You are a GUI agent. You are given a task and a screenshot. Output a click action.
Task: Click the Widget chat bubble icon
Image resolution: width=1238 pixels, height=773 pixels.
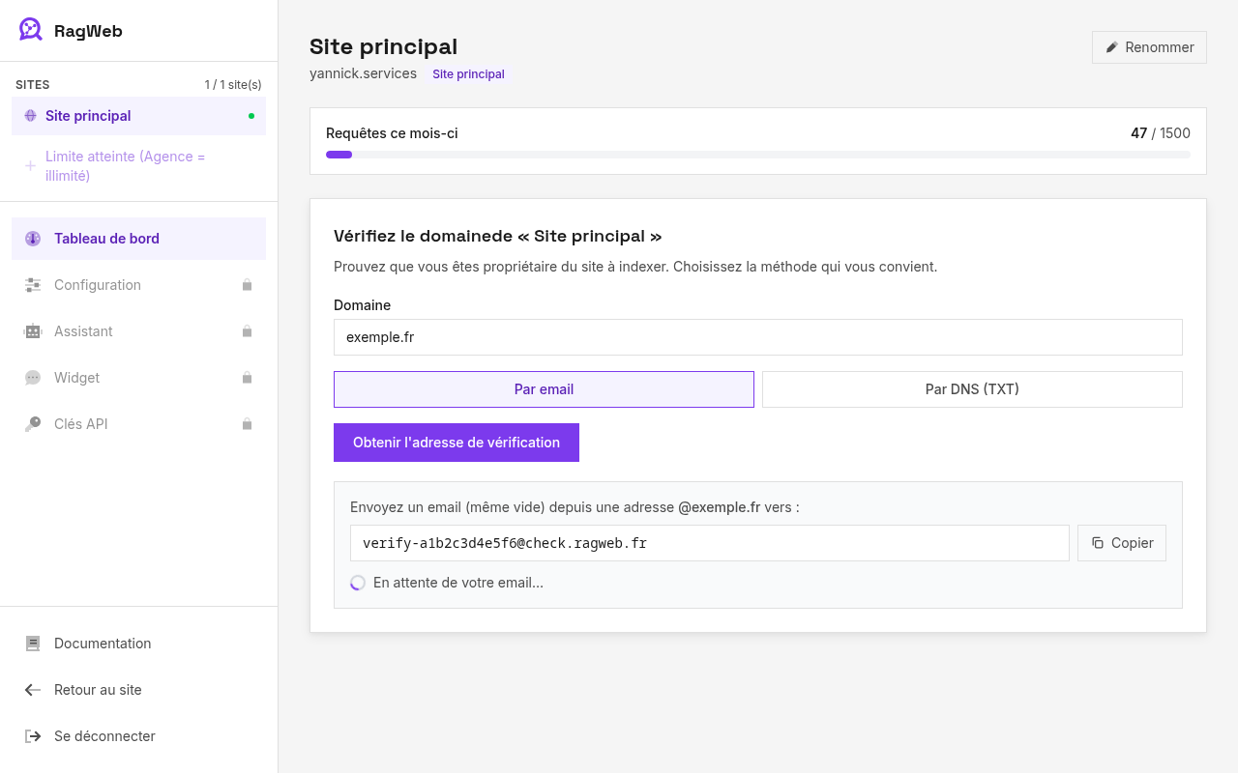(x=33, y=378)
